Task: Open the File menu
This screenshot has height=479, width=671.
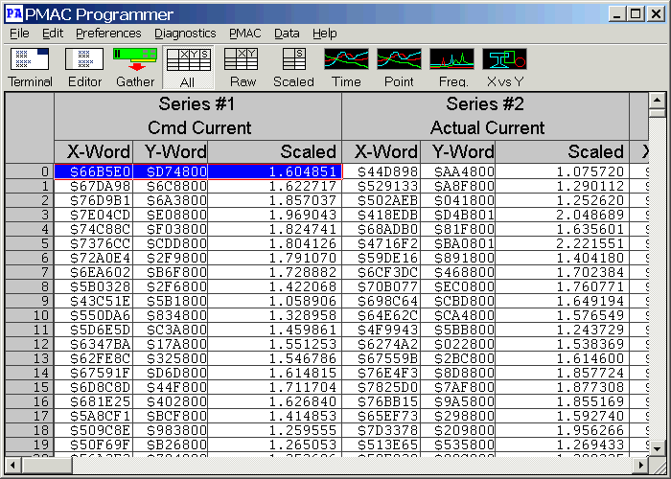Action: click(19, 33)
